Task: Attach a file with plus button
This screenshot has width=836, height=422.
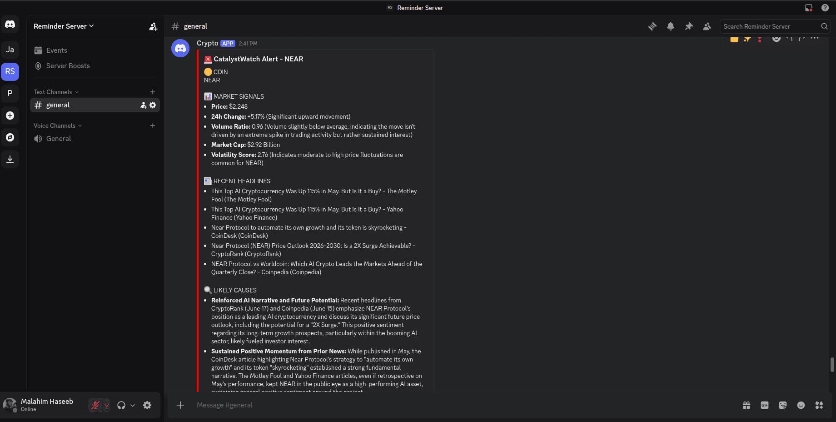Action: click(180, 405)
